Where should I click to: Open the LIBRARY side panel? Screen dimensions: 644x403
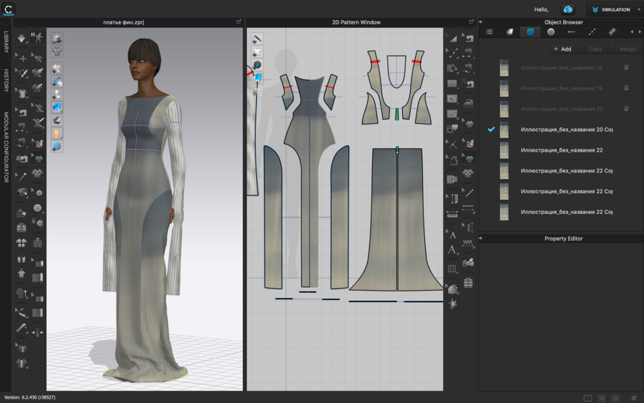click(6, 42)
